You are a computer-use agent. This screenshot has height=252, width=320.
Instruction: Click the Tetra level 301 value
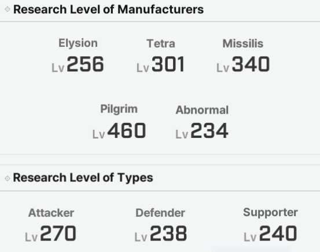(161, 64)
